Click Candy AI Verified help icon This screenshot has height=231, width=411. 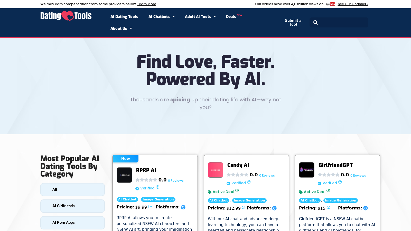coord(249,182)
